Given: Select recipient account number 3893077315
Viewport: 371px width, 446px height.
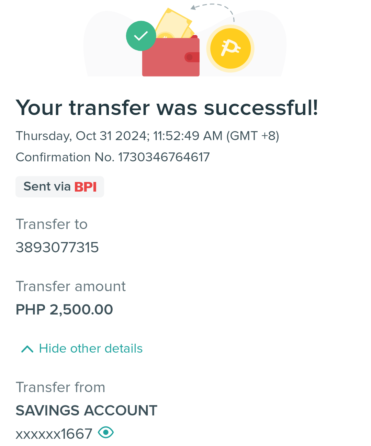Looking at the screenshot, I should 57,248.
